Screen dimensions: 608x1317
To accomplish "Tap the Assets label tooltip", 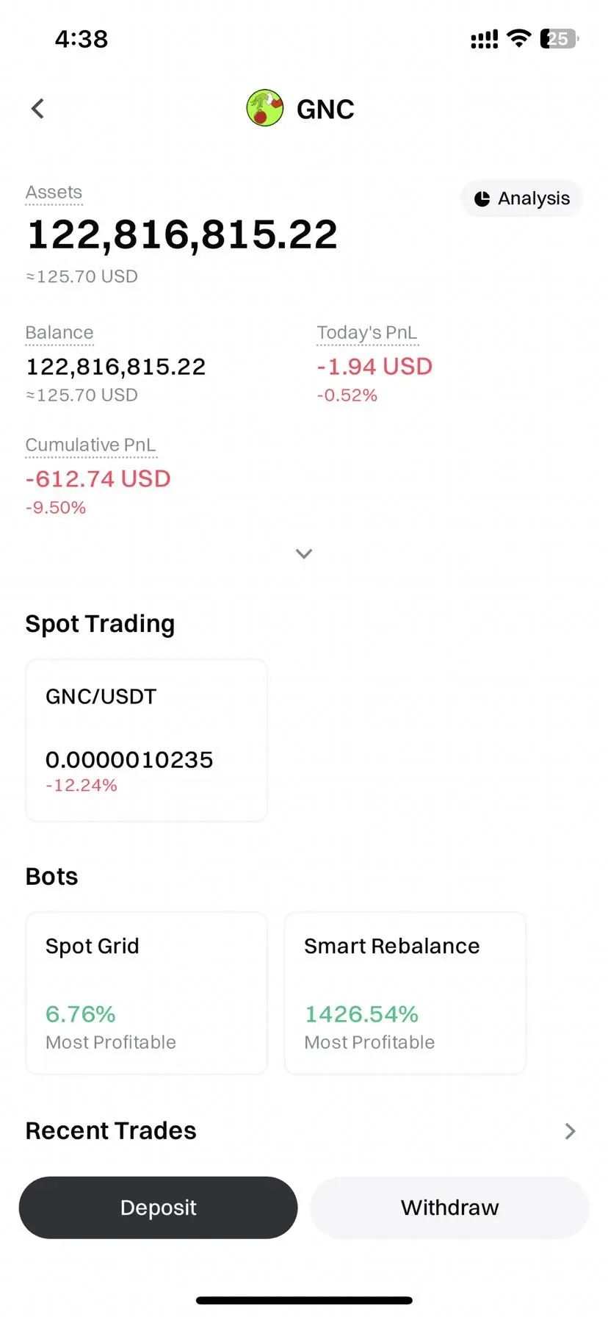I will 54,193.
